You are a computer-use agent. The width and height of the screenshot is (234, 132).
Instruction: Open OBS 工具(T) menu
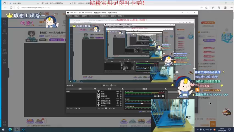click(x=113, y=16)
